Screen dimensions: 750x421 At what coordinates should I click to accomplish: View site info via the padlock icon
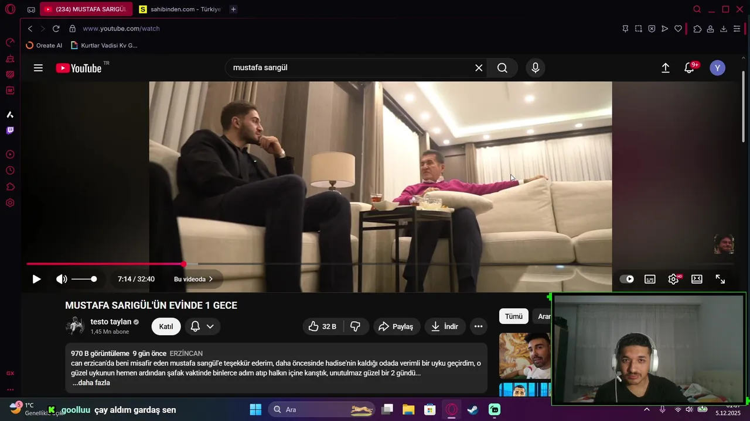click(x=72, y=29)
